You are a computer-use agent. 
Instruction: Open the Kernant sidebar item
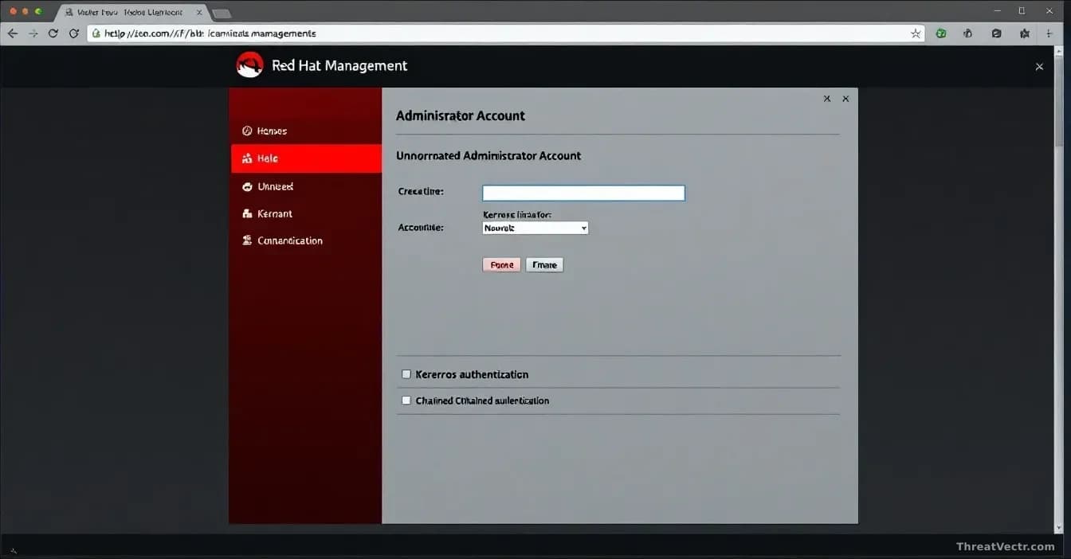coord(305,213)
